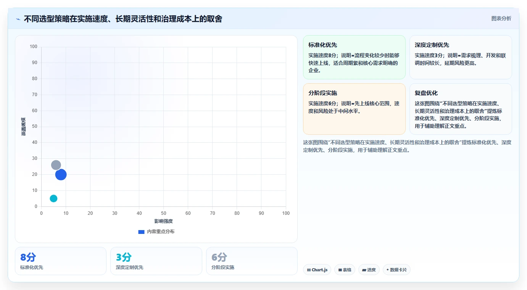The height and width of the screenshot is (290, 527).
Task: Click the 8分 标准化优先 stat card
Action: point(61,261)
